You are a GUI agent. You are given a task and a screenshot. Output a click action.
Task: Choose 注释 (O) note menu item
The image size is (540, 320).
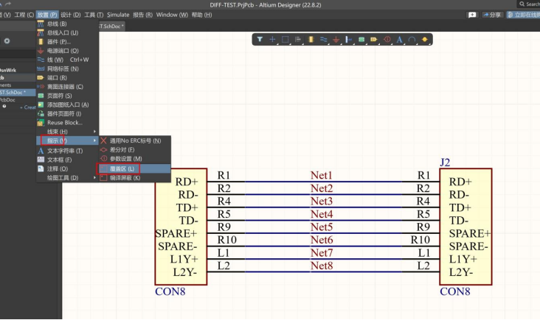pyautogui.click(x=68, y=168)
